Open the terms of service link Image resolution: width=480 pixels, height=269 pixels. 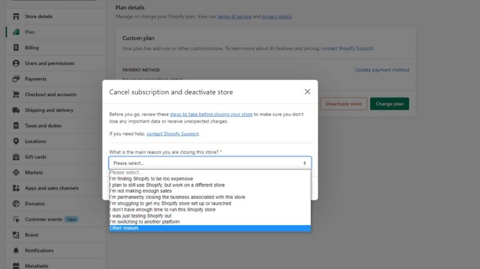[x=234, y=16]
